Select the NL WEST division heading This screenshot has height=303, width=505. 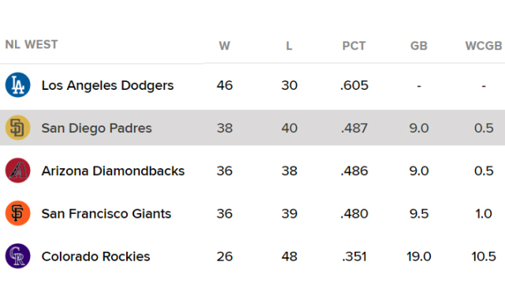tap(32, 44)
